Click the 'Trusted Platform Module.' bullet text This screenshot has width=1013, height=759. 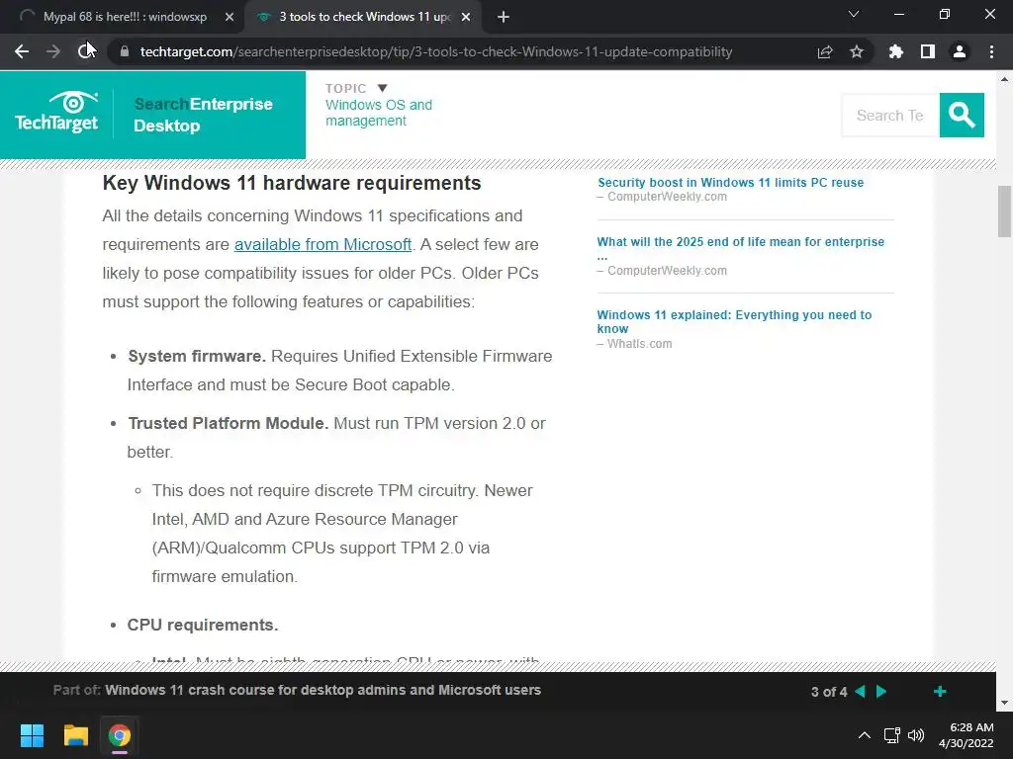pyautogui.click(x=229, y=423)
